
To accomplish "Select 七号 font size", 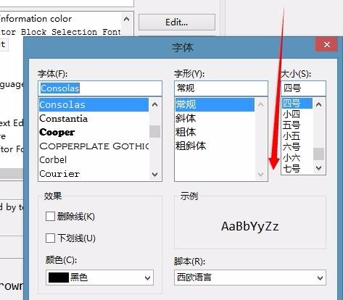I will [x=297, y=168].
